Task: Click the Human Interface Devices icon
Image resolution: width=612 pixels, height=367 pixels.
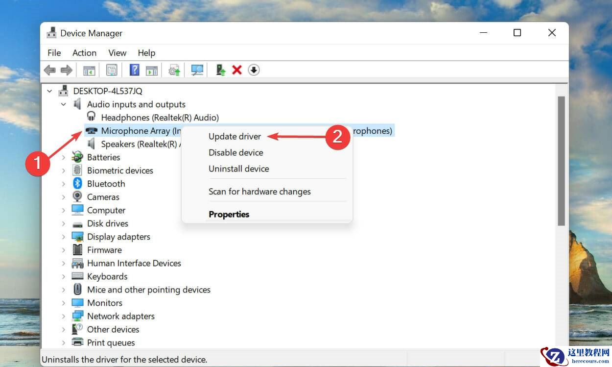Action: 77,263
